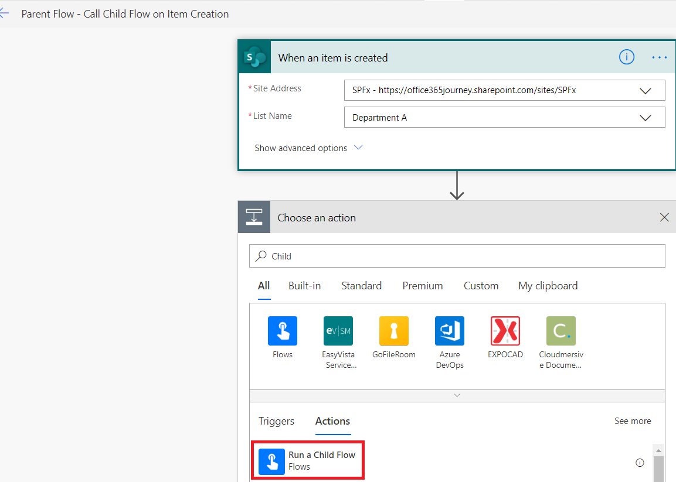Click the search magnifier icon
This screenshot has height=482, width=676.
tap(261, 256)
